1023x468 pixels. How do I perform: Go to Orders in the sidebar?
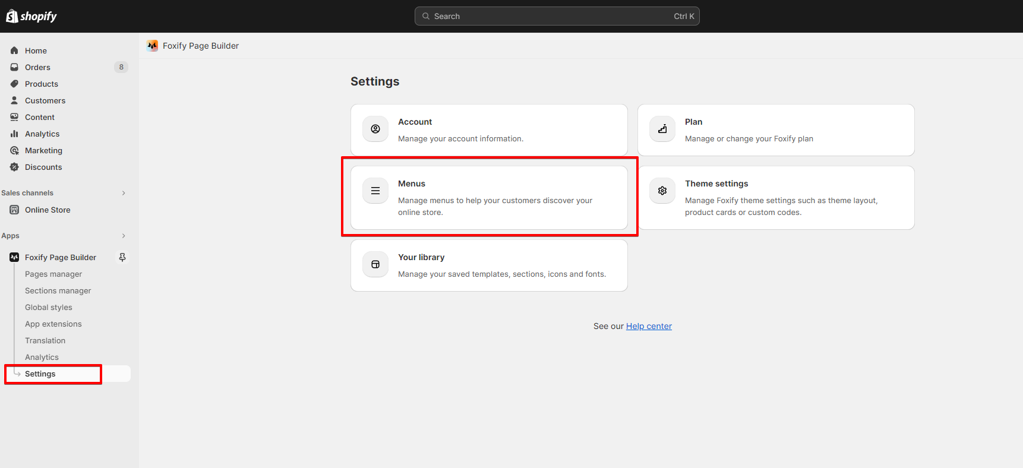37,67
